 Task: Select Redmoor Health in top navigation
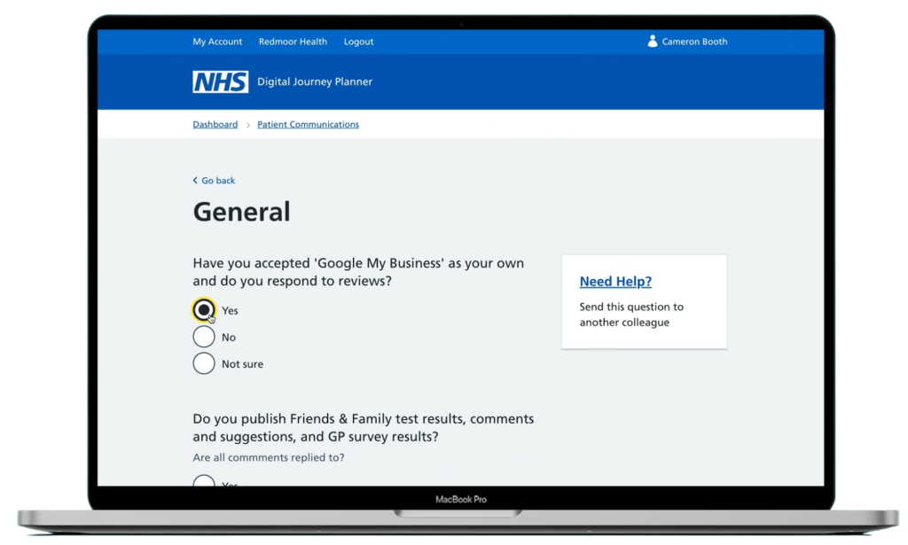[x=293, y=42]
